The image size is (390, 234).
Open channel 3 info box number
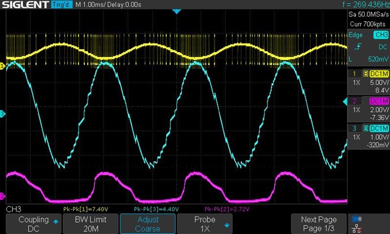click(x=354, y=128)
